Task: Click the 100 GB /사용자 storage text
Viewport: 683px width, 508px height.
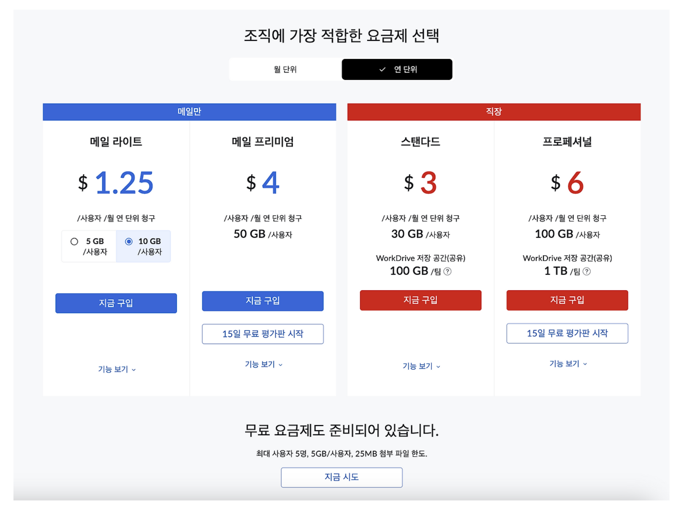Action: point(567,234)
